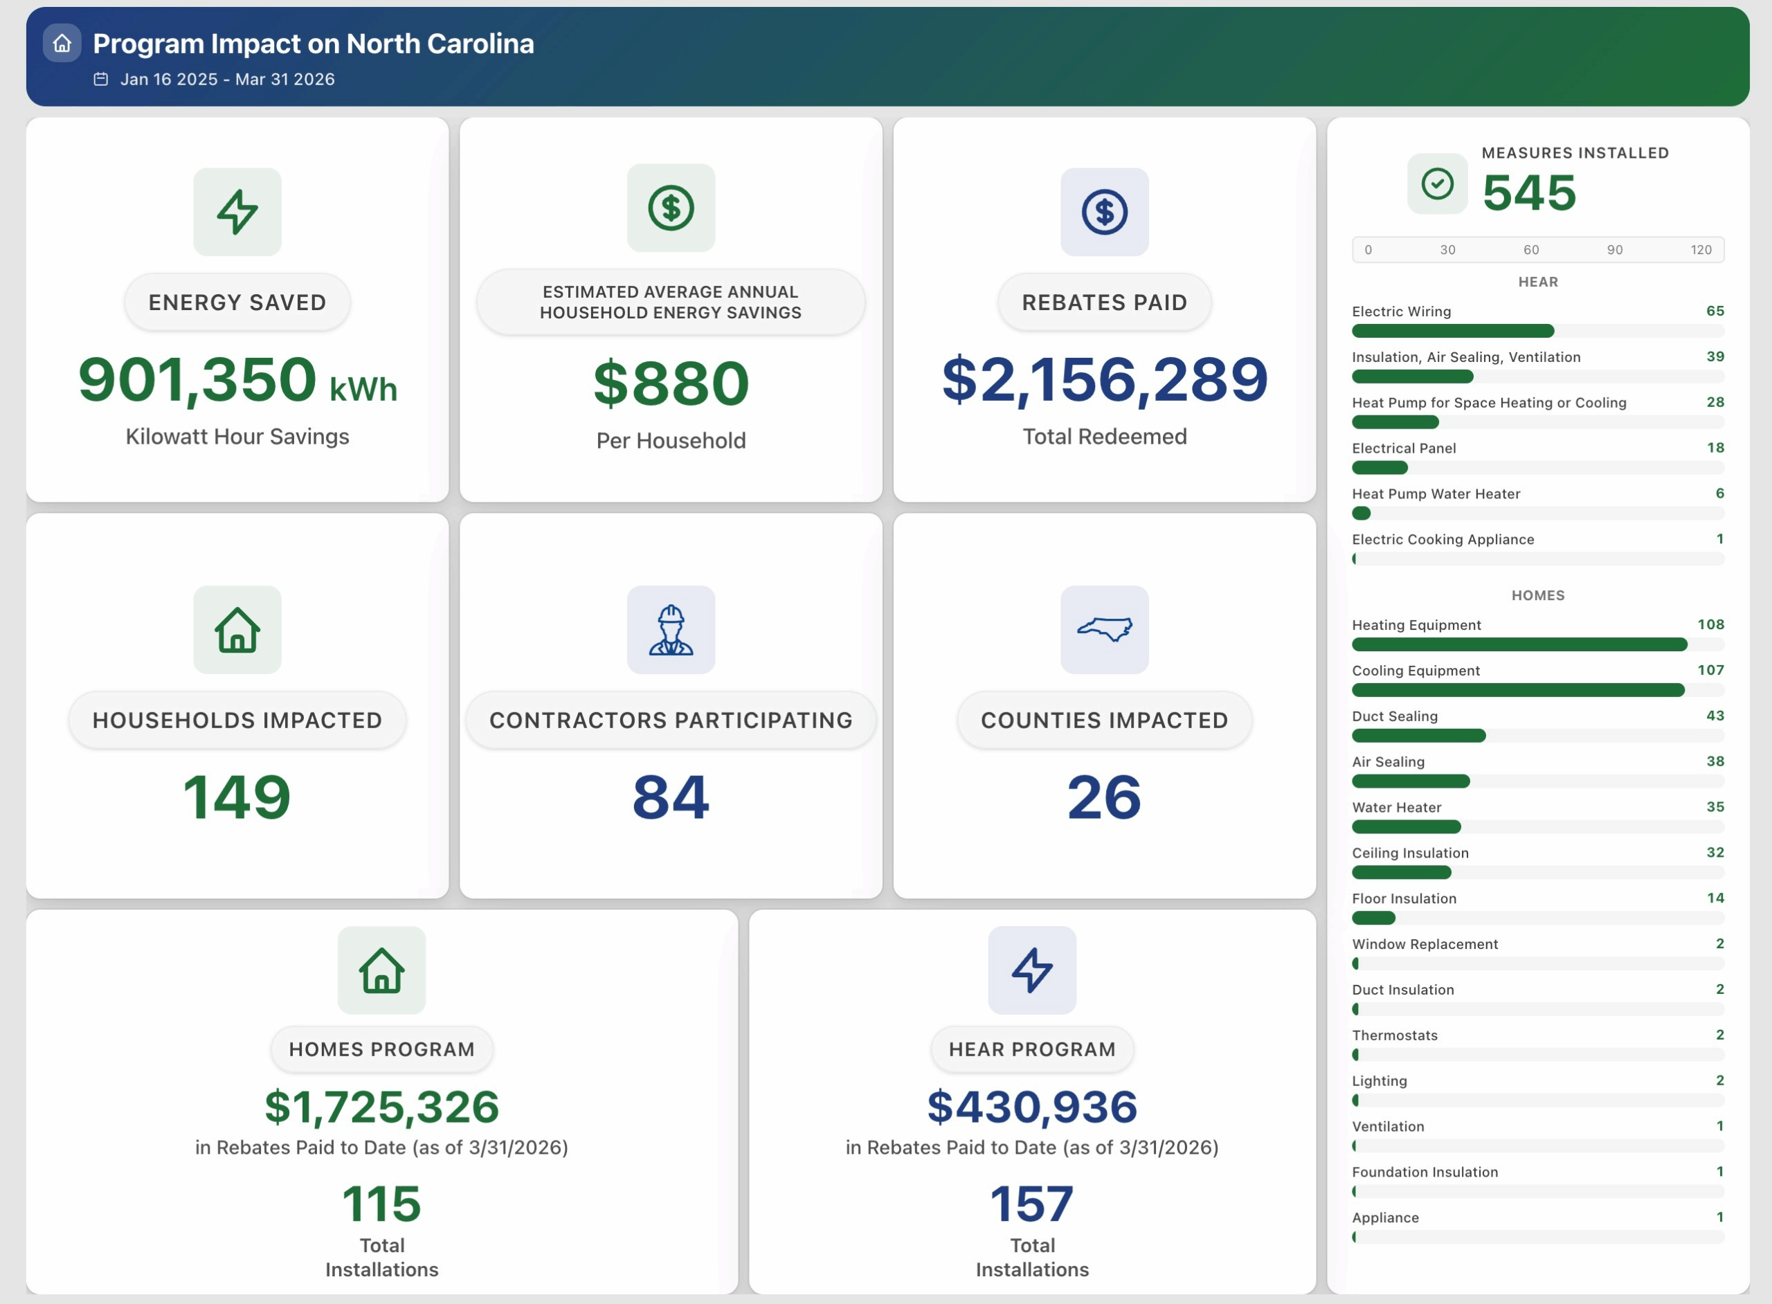Image resolution: width=1772 pixels, height=1304 pixels.
Task: Click blue lightning icon above HEAR Program
Action: 1031,970
